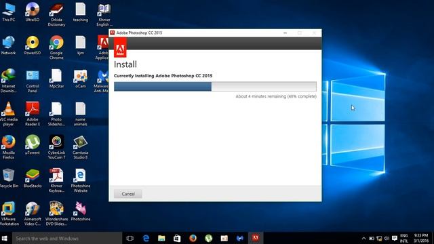The height and width of the screenshot is (244, 434).
Task: Select the kjm file on the desktop
Action: (81, 45)
